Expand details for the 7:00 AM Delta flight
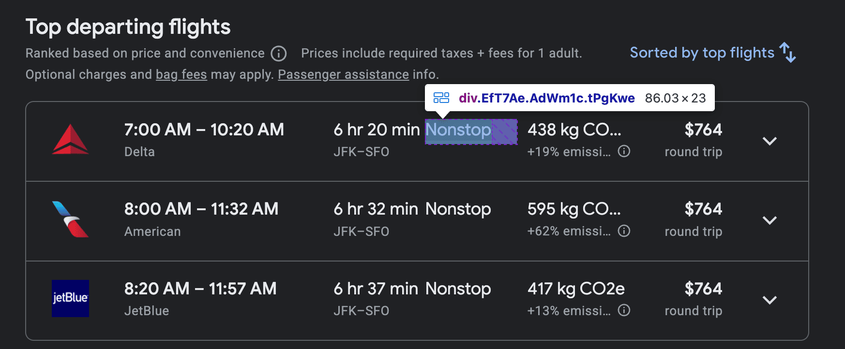 [x=770, y=142]
